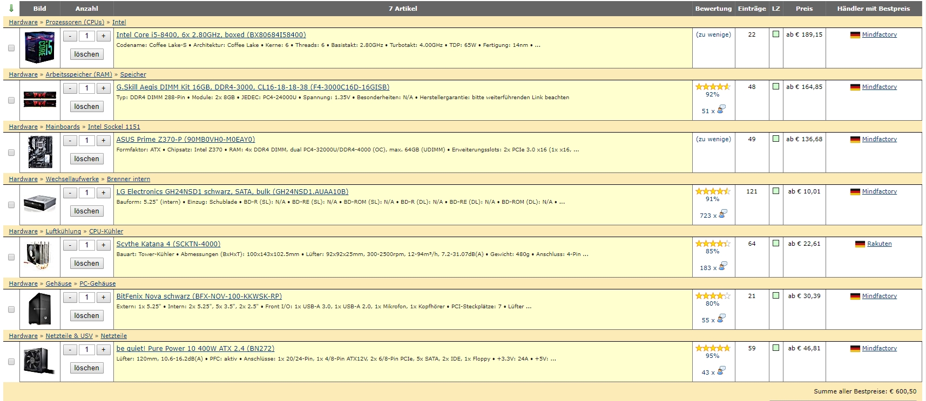Click reviews icon for G.Skill Aegis (51 x)
The height and width of the screenshot is (401, 926).
(721, 109)
